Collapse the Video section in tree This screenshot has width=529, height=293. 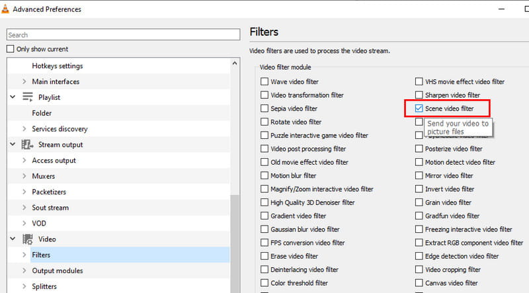coord(13,239)
